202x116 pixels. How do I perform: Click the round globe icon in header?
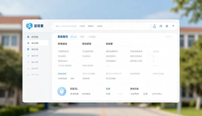point(167,26)
